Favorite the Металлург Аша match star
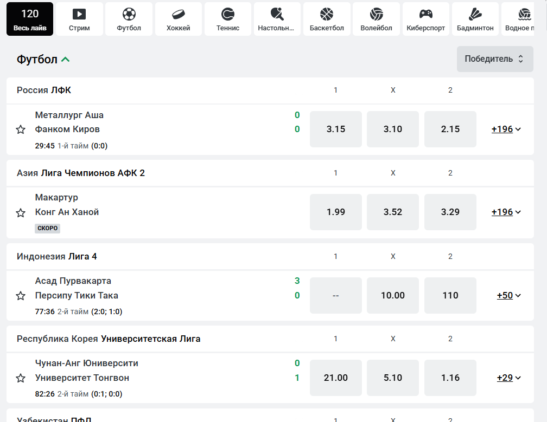The width and height of the screenshot is (547, 422). pyautogui.click(x=21, y=129)
